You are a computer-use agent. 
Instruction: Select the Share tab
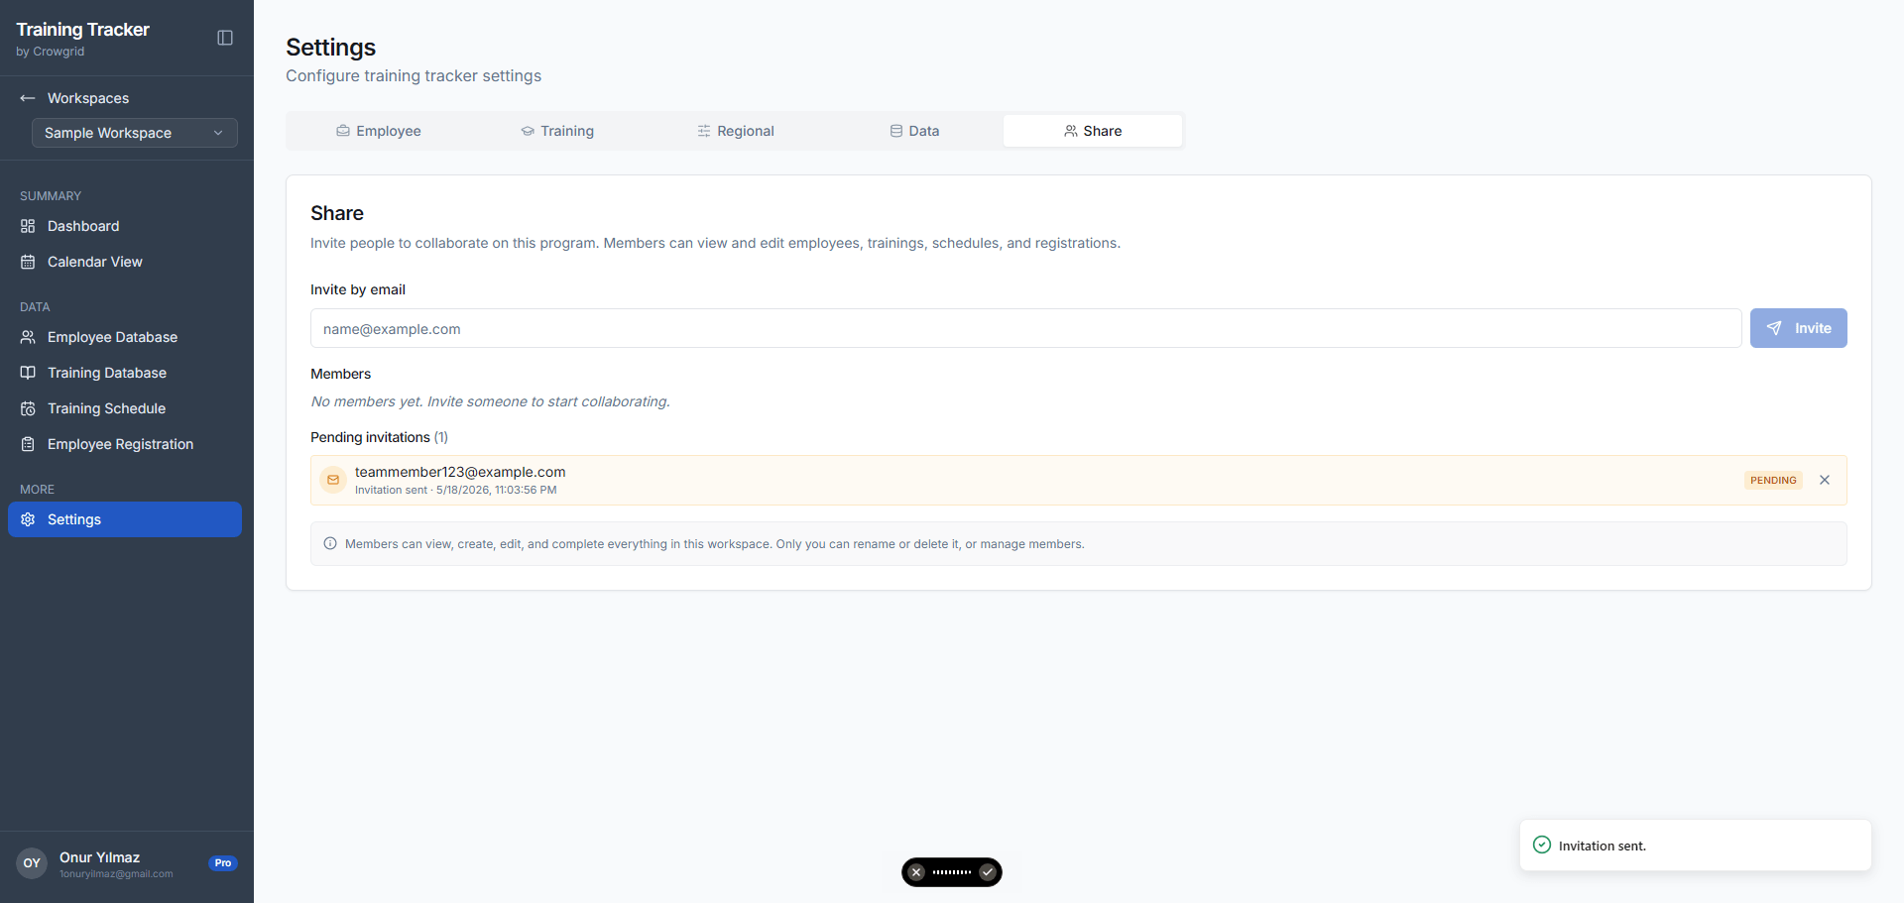(x=1093, y=131)
